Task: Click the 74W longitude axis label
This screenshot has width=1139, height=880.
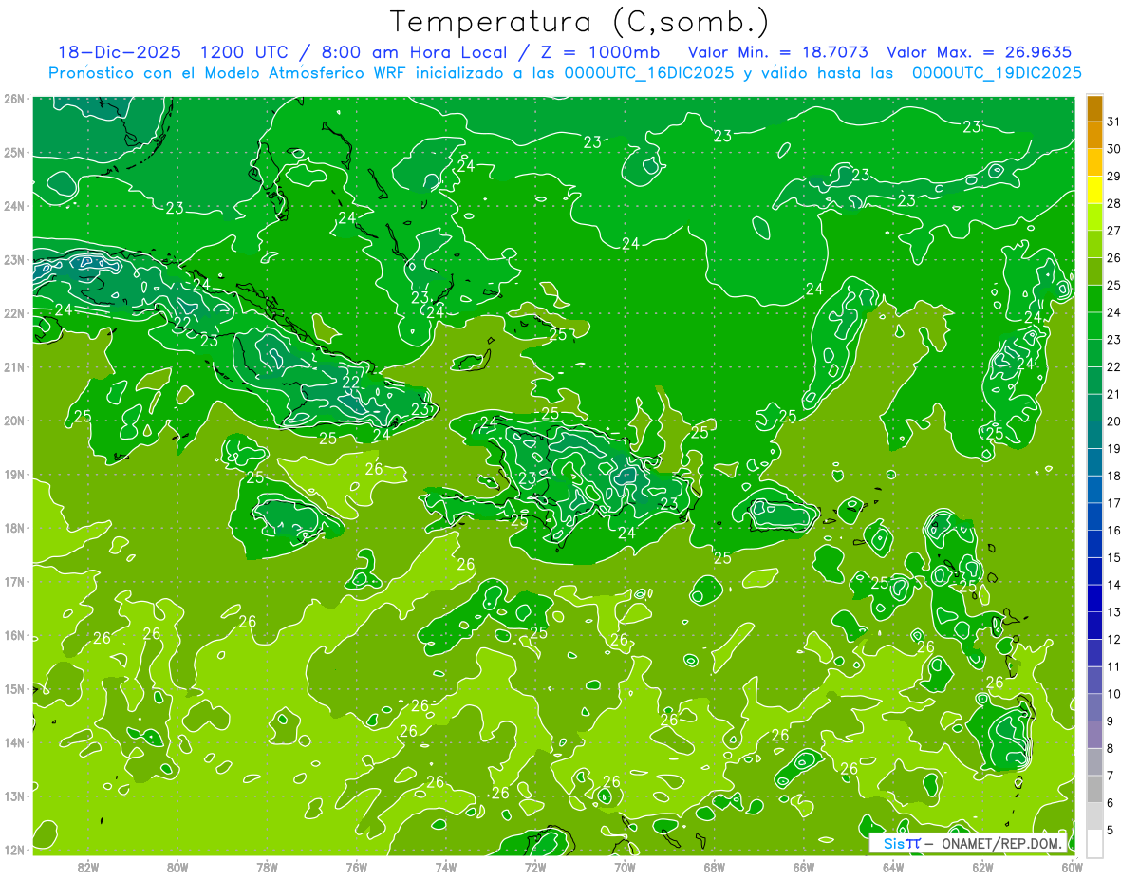Action: coord(446,868)
